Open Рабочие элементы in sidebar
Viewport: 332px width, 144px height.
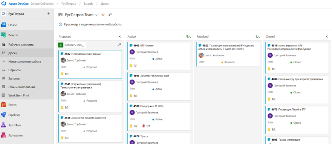pos(21,44)
